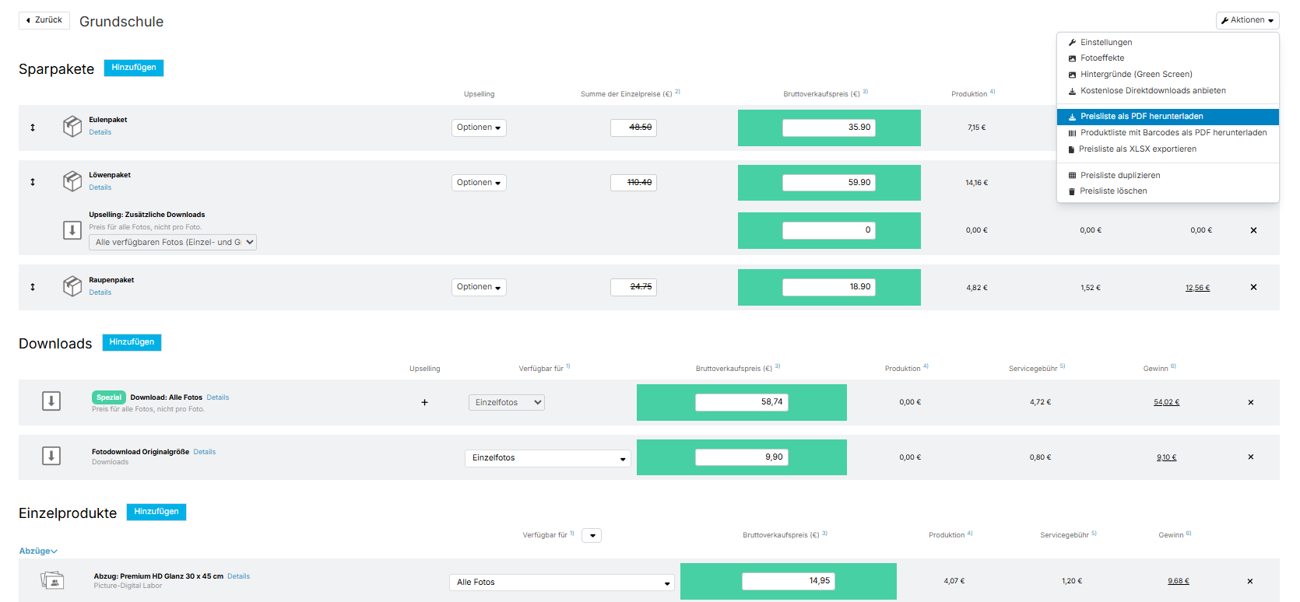Image resolution: width=1300 pixels, height=602 pixels.
Task: Click the Raupenpaket package box icon
Action: pos(72,286)
